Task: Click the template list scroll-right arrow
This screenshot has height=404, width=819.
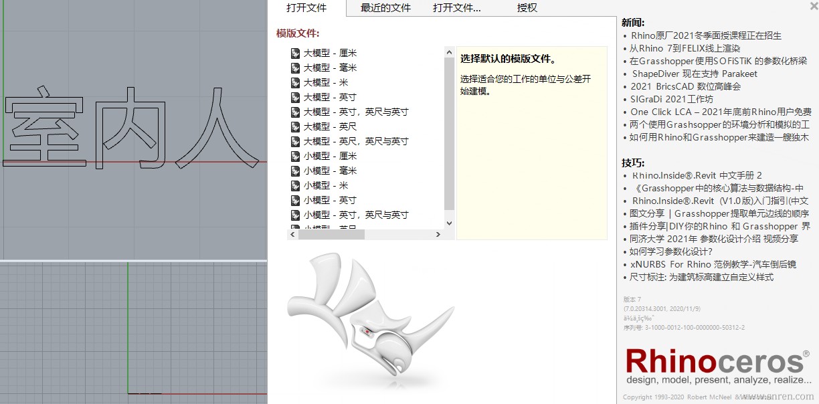Action: click(x=438, y=234)
